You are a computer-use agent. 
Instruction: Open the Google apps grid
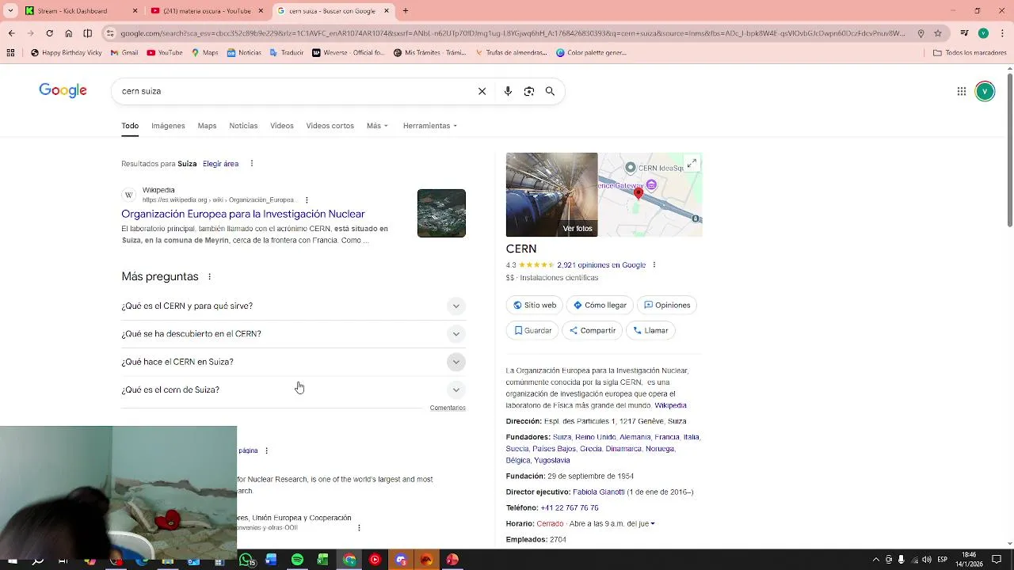(x=962, y=91)
